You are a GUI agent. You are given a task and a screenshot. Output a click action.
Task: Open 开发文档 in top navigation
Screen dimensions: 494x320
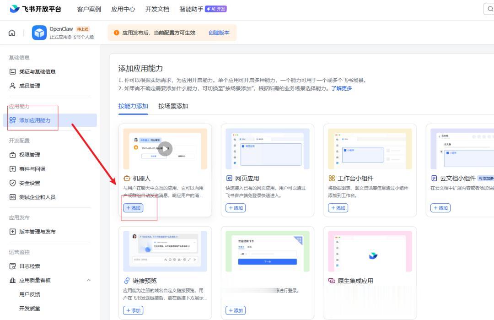click(x=157, y=9)
